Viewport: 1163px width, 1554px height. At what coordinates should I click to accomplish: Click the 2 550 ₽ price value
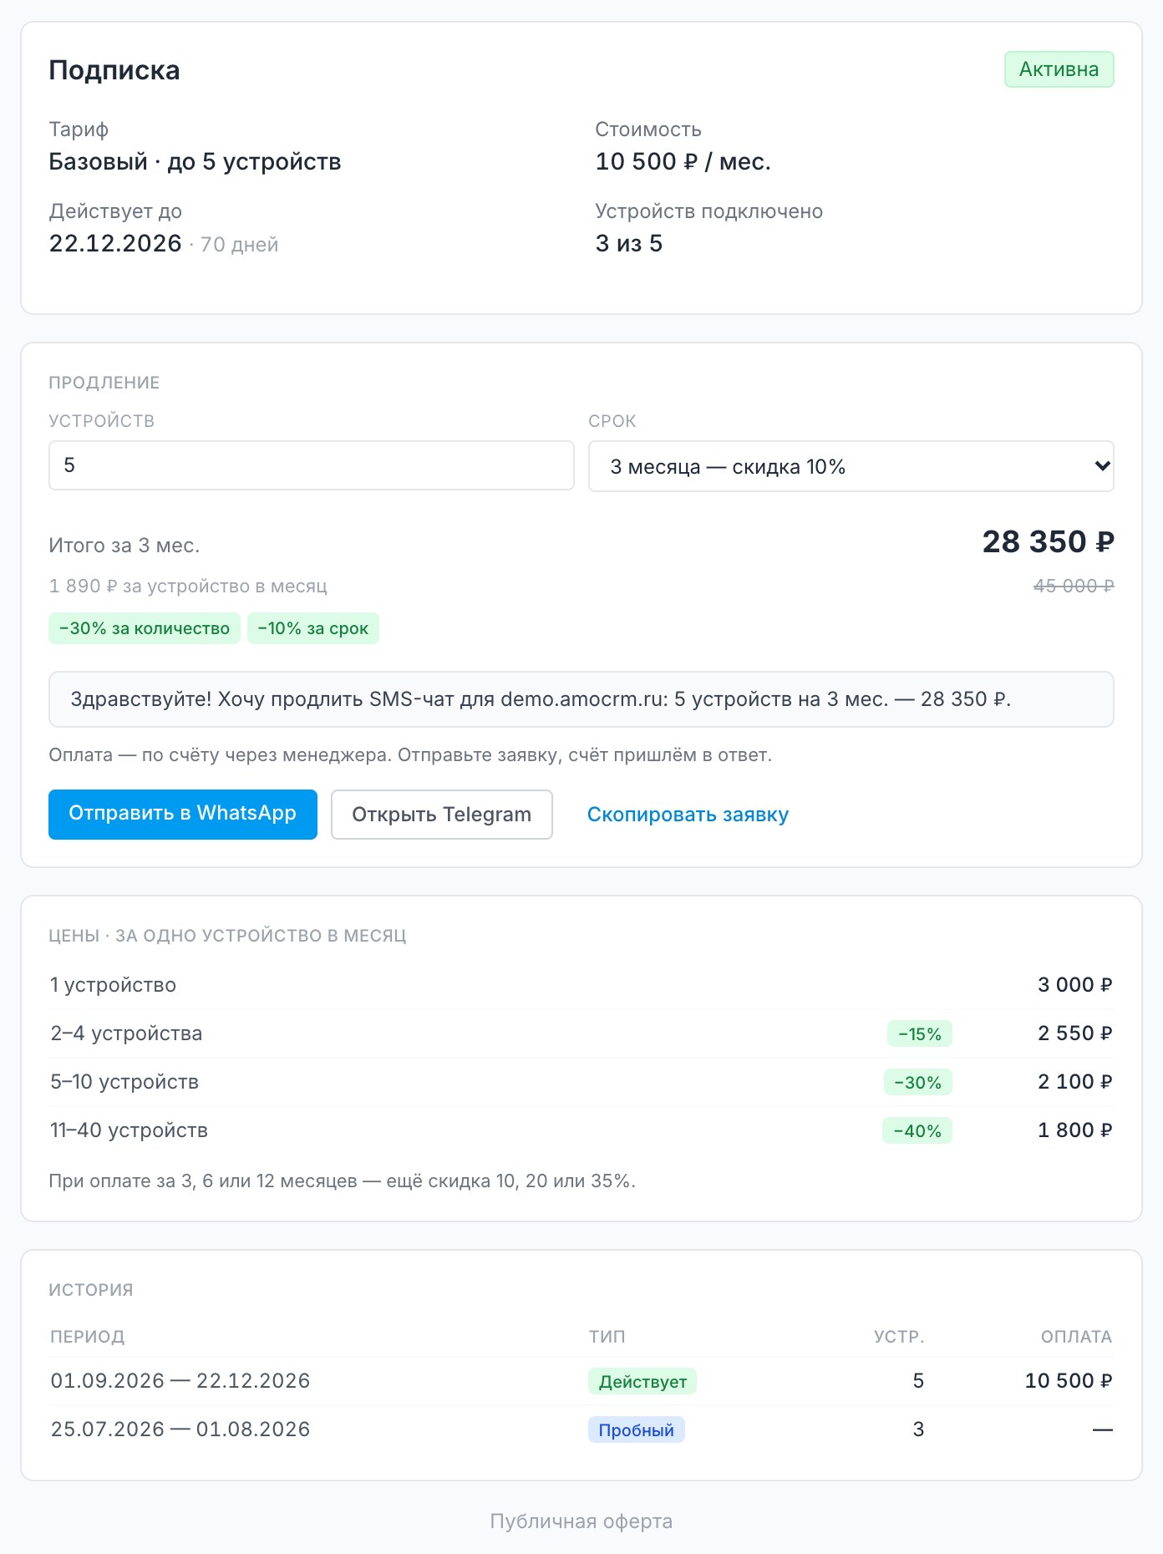tap(1074, 1033)
